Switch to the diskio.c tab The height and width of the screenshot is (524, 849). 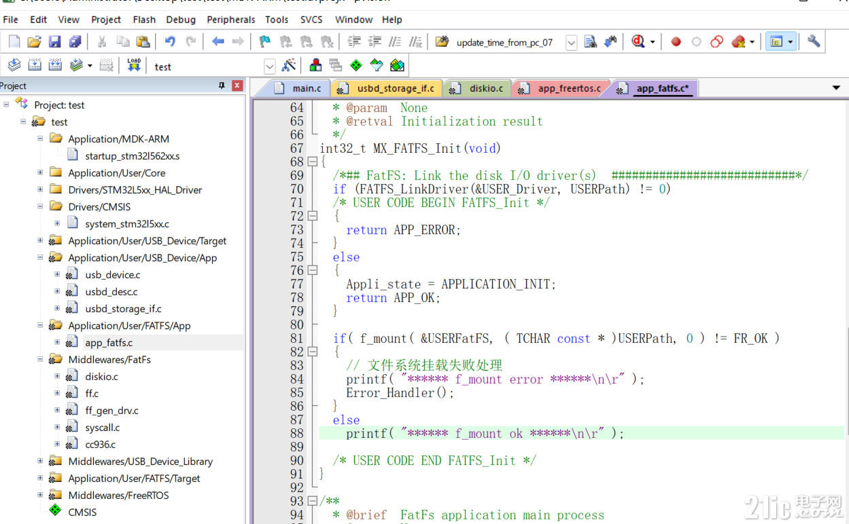click(479, 88)
